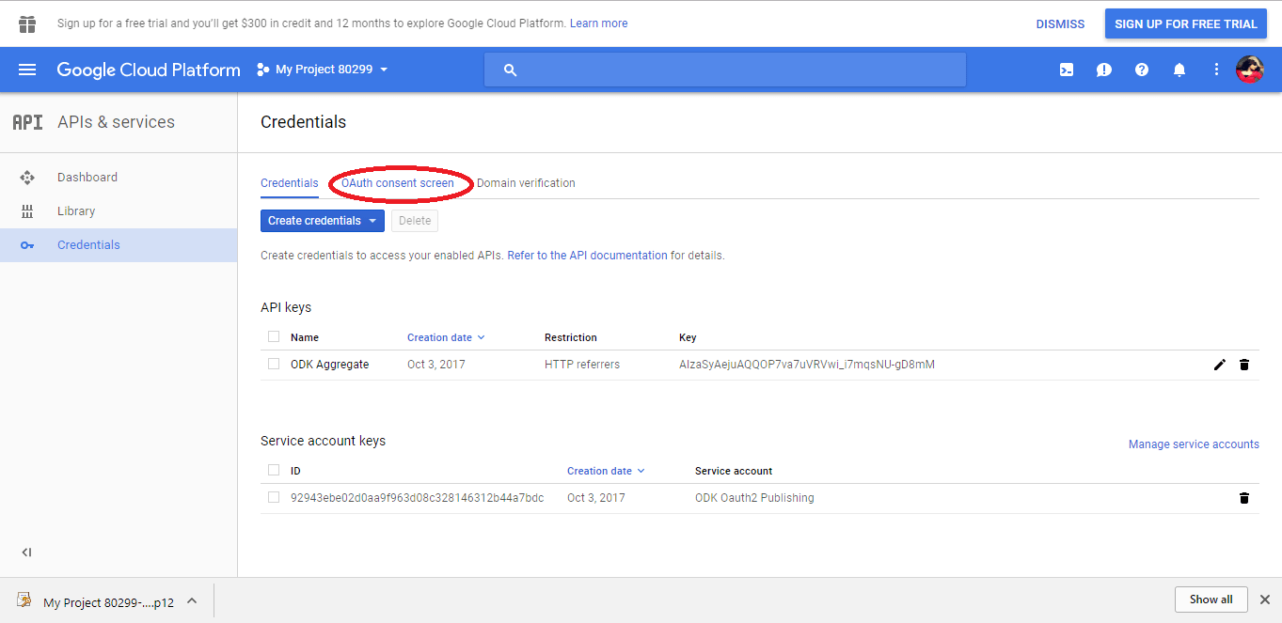Click Sign Up For Free Trial

pos(1186,24)
